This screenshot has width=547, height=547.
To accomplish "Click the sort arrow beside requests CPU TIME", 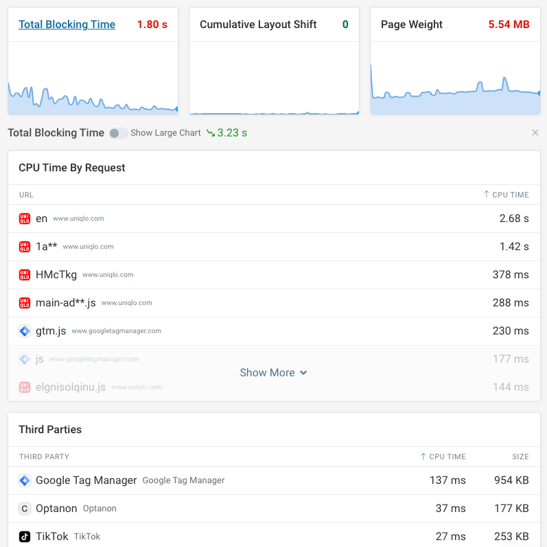I will (486, 194).
